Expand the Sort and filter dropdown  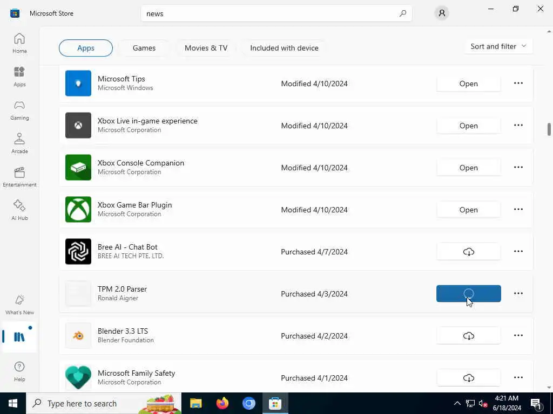click(x=498, y=46)
